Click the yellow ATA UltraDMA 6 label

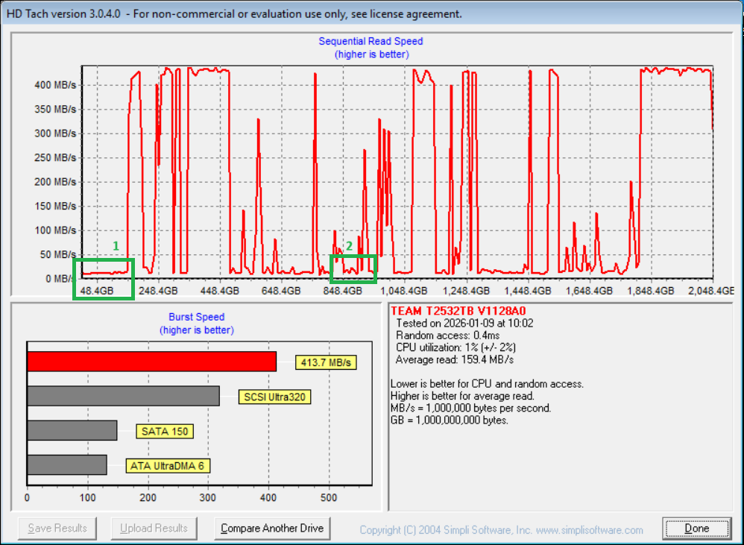tap(168, 466)
